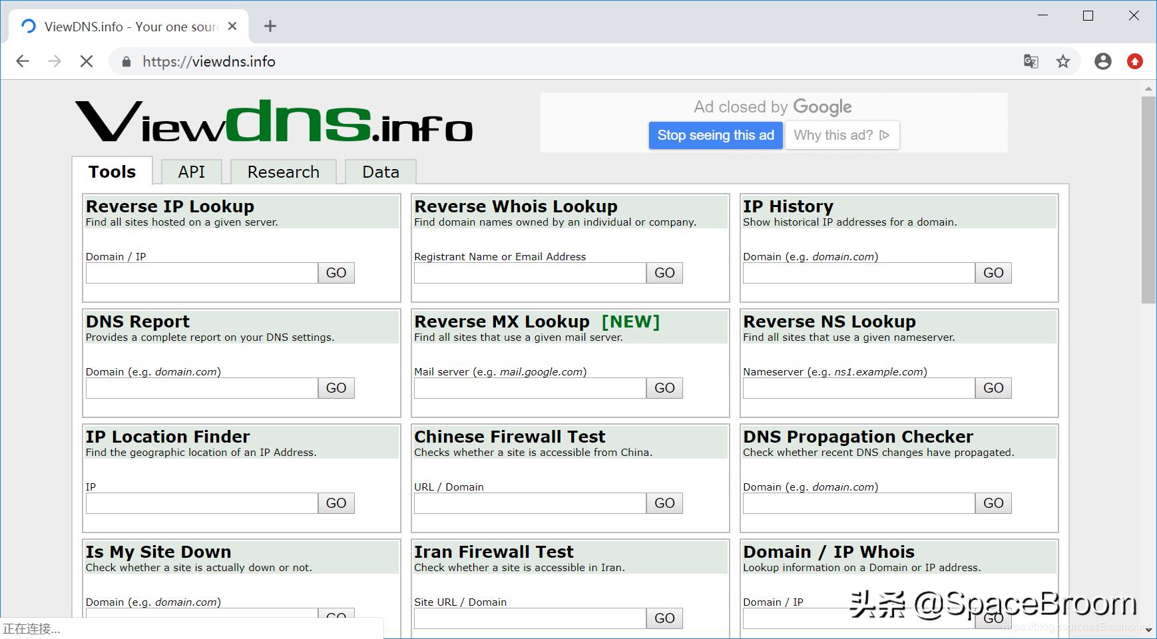Focus the Reverse Whois registrant name field

point(530,273)
